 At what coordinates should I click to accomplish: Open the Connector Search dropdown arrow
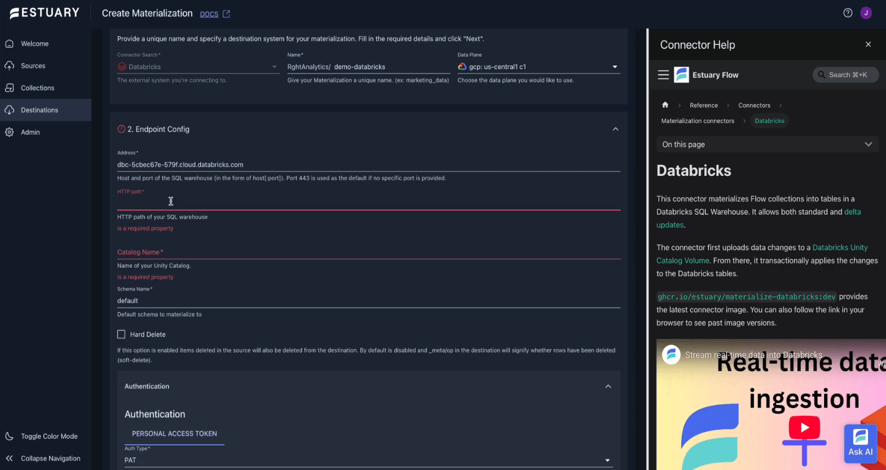click(x=274, y=67)
